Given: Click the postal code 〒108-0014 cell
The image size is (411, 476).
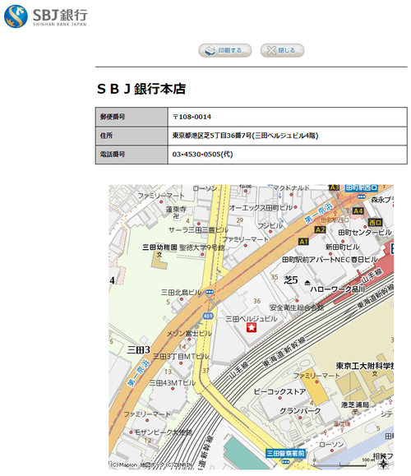Looking at the screenshot, I should coord(287,117).
